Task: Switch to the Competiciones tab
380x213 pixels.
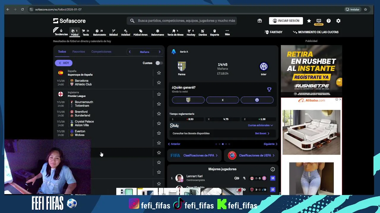Action: coord(101,52)
